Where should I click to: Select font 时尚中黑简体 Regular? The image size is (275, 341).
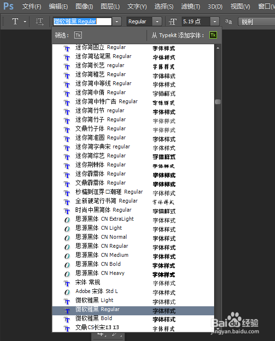point(133,210)
